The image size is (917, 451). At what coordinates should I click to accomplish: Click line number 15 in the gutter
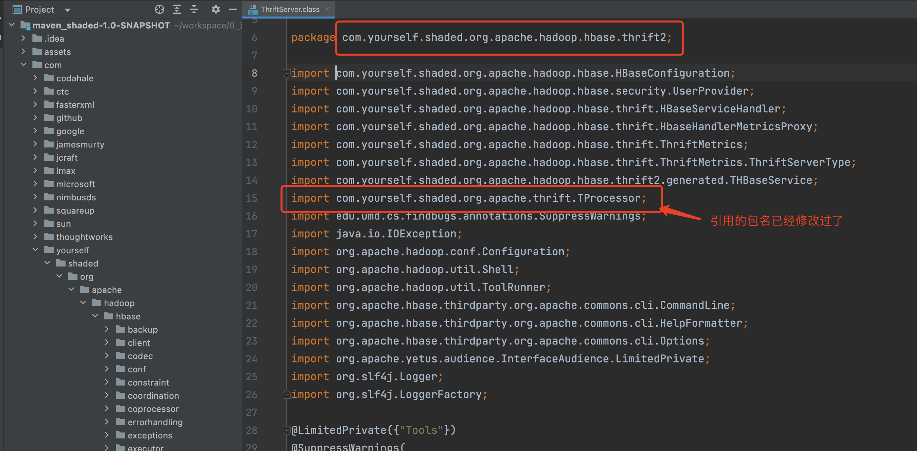[x=251, y=198]
